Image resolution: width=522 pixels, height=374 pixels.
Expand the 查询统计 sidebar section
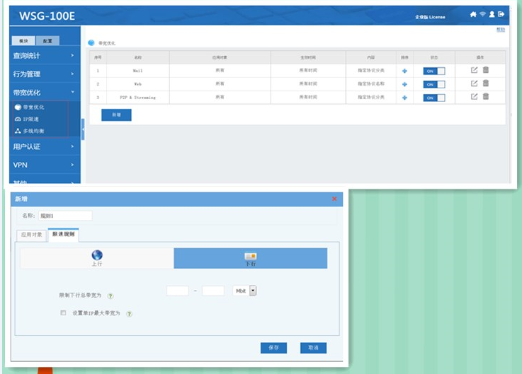pos(44,54)
